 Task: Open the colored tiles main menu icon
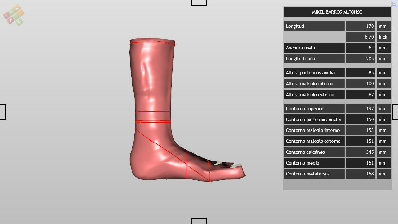pos(14,15)
